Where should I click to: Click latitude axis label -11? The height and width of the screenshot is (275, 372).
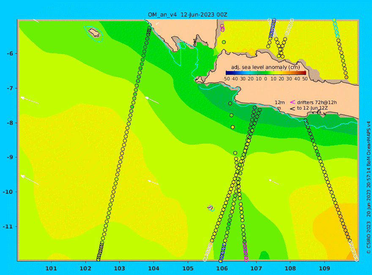point(8,226)
